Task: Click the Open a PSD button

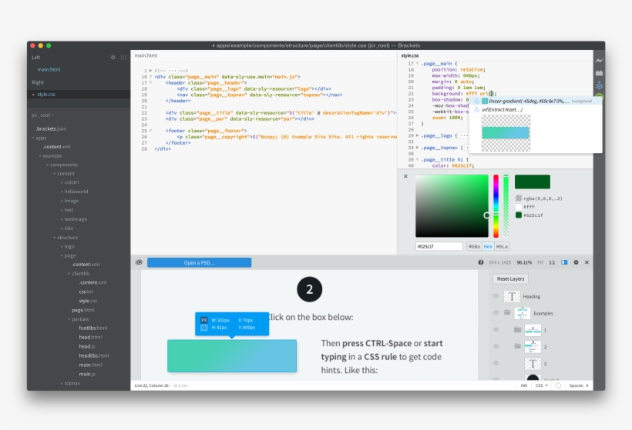Action: click(199, 262)
